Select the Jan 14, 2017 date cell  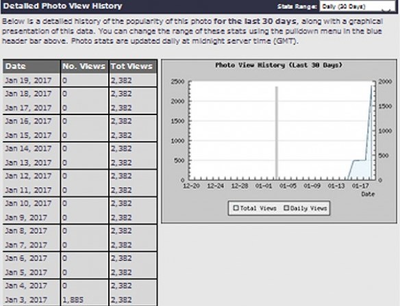click(x=32, y=149)
